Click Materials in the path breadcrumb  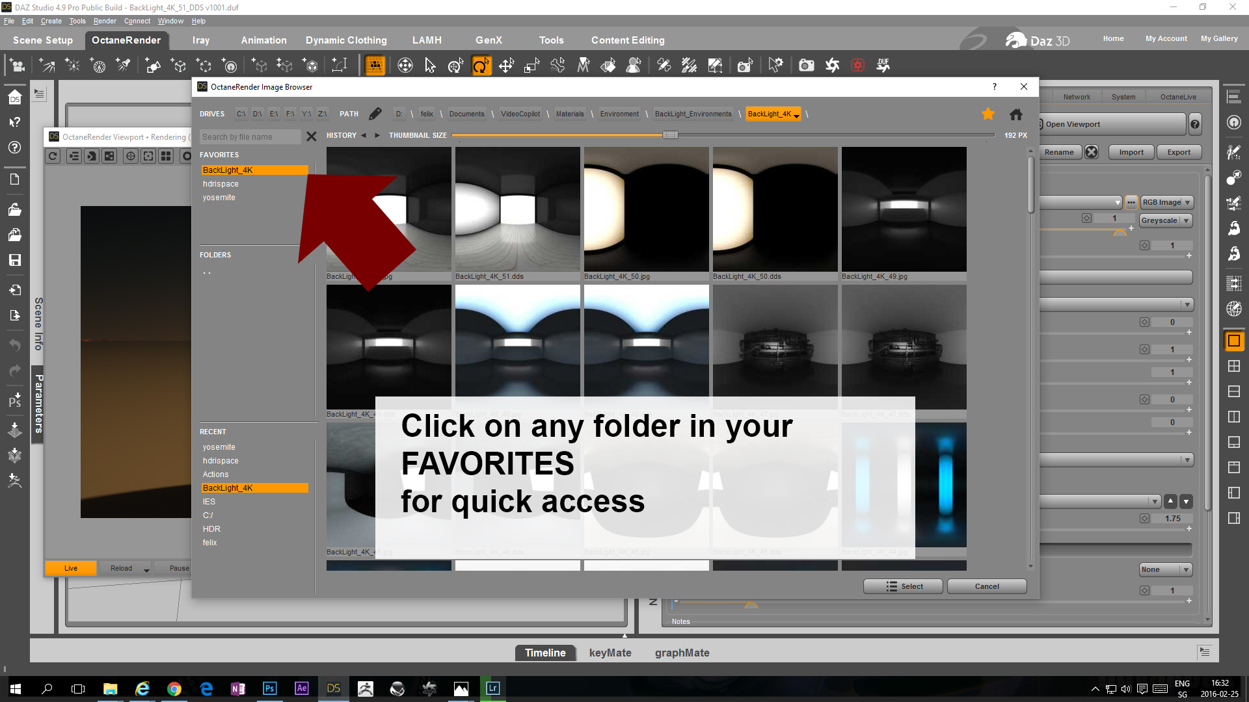pyautogui.click(x=570, y=114)
